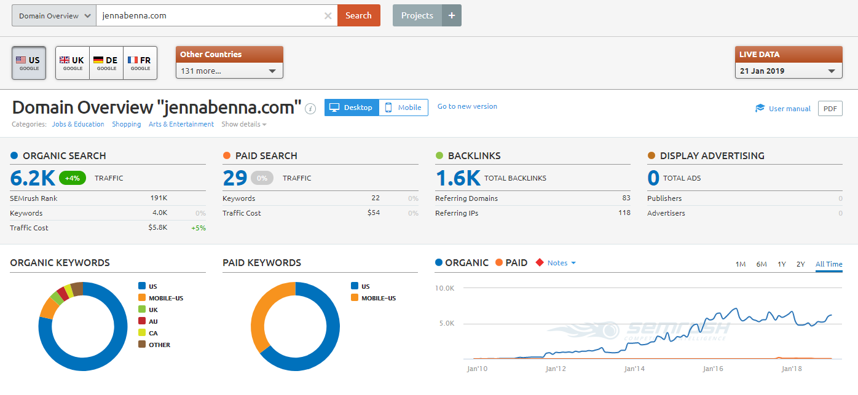The width and height of the screenshot is (858, 395).
Task: Click the US blue swatch in Paid Keywords legend
Action: 355,286
